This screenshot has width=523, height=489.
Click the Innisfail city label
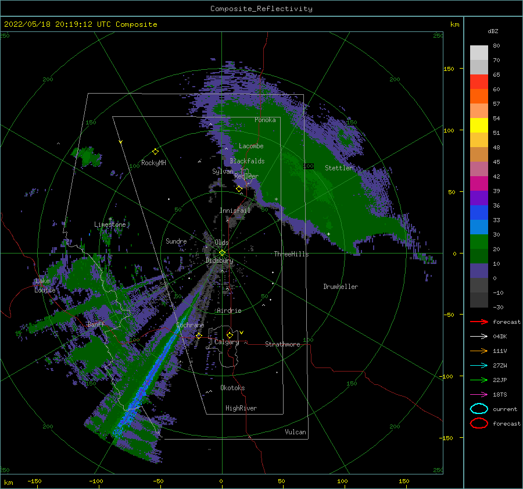click(x=235, y=210)
